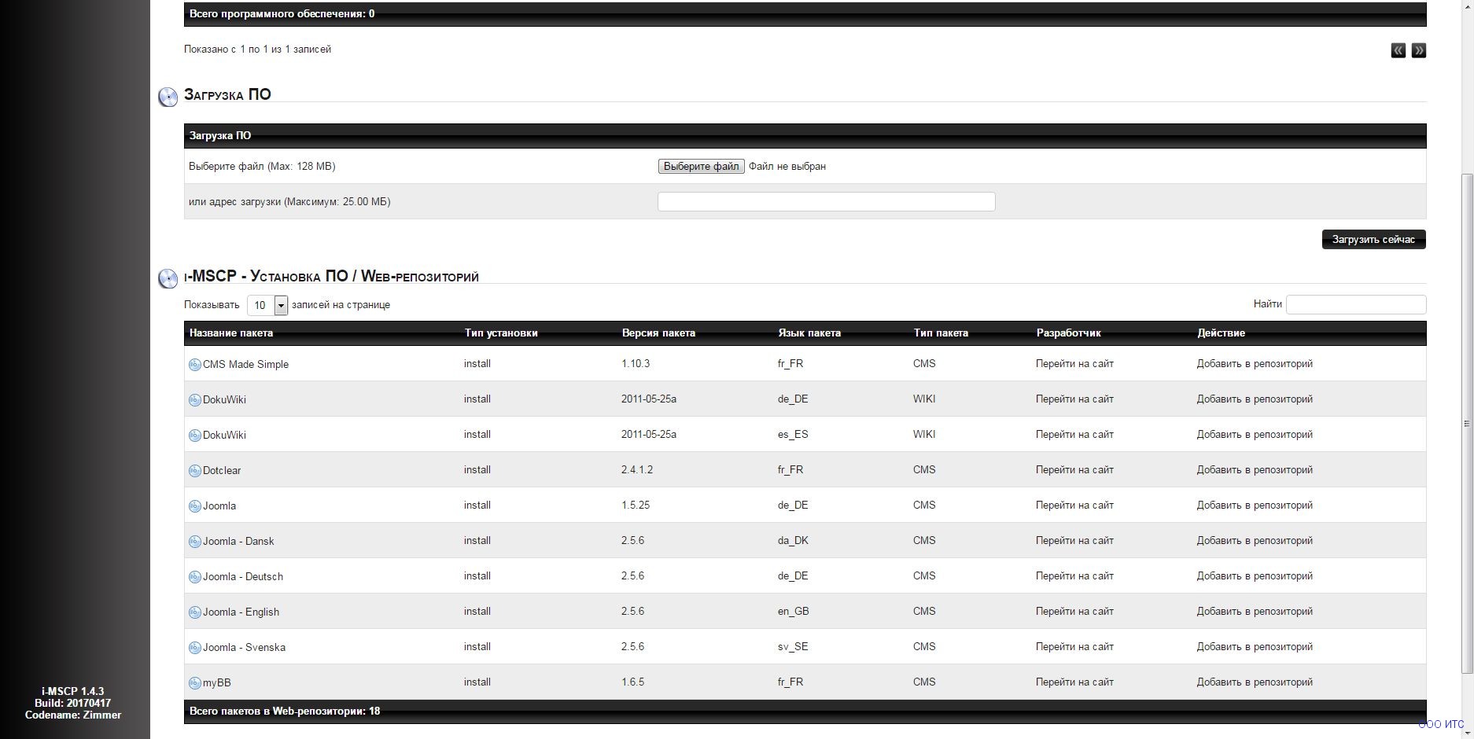Image resolution: width=1474 pixels, height=739 pixels.
Task: Open developer site for Joomla - English
Action: tap(1074, 611)
